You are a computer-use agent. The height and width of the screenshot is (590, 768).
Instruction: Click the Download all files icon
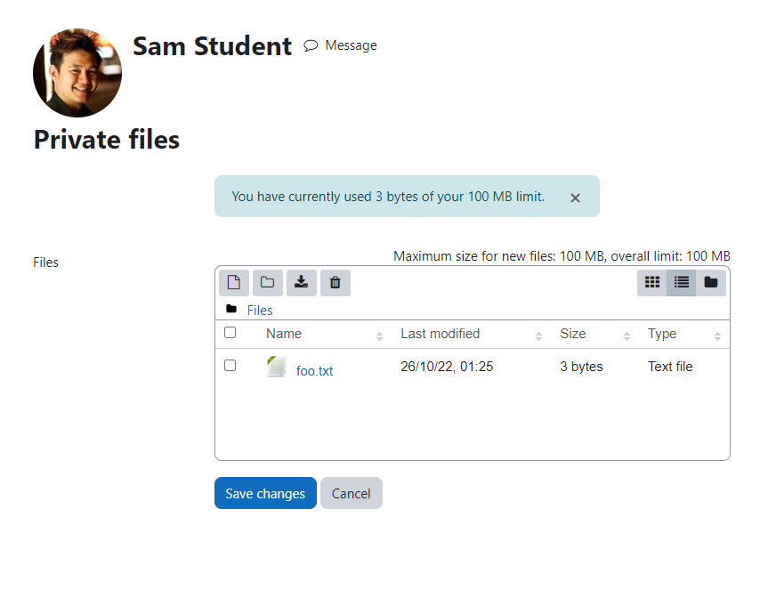pos(301,282)
